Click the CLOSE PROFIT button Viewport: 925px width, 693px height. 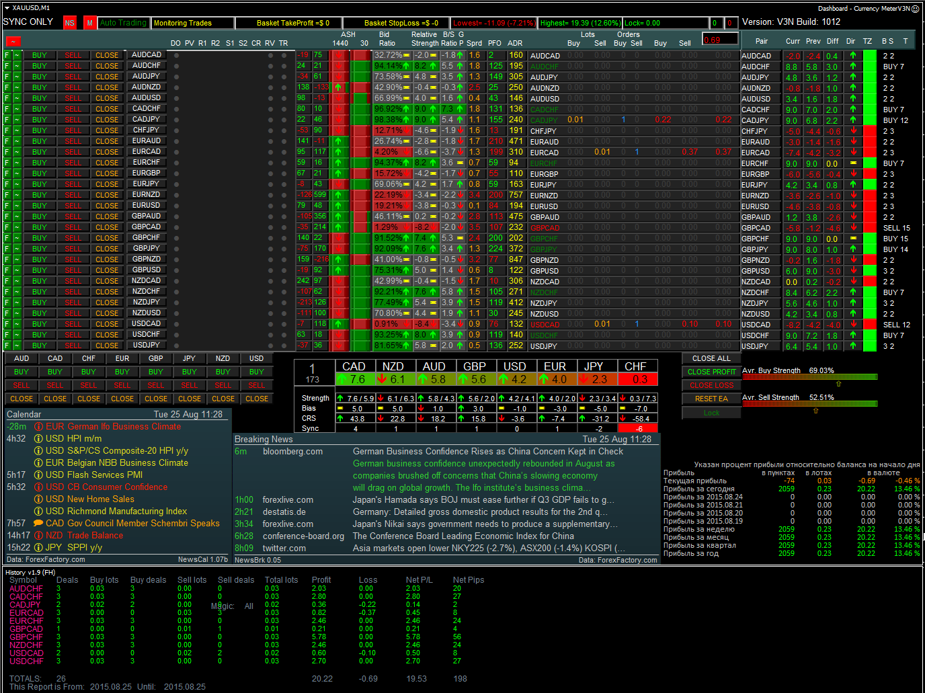click(x=711, y=372)
